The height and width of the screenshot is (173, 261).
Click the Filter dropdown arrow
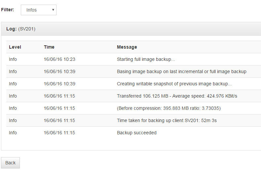(x=53, y=10)
